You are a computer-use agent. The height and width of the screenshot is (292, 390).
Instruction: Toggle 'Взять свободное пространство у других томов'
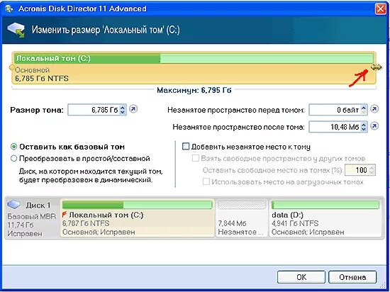(196, 158)
